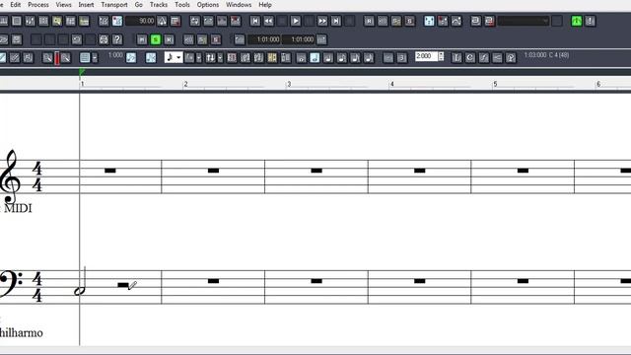The image size is (631, 355).
Task: Click the stepper arrows beside 2.000
Action: tap(441, 56)
